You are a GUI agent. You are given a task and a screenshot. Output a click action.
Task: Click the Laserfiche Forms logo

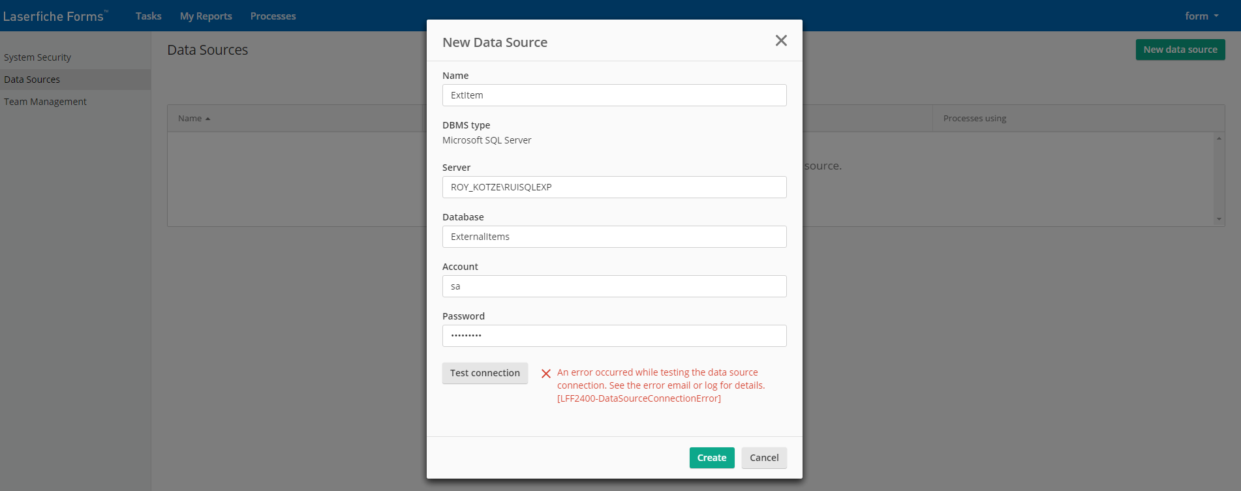[x=55, y=16]
